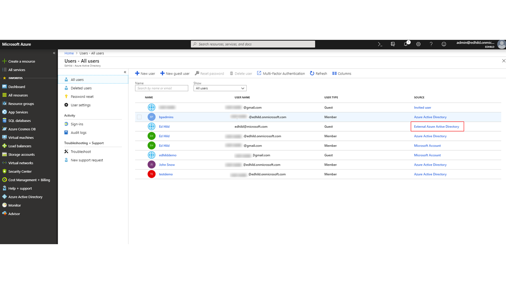Open the portal settings gear icon
Image resolution: width=506 pixels, height=284 pixels.
418,44
